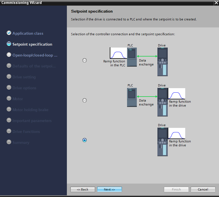Click the Drive device image in second option

click(x=162, y=102)
